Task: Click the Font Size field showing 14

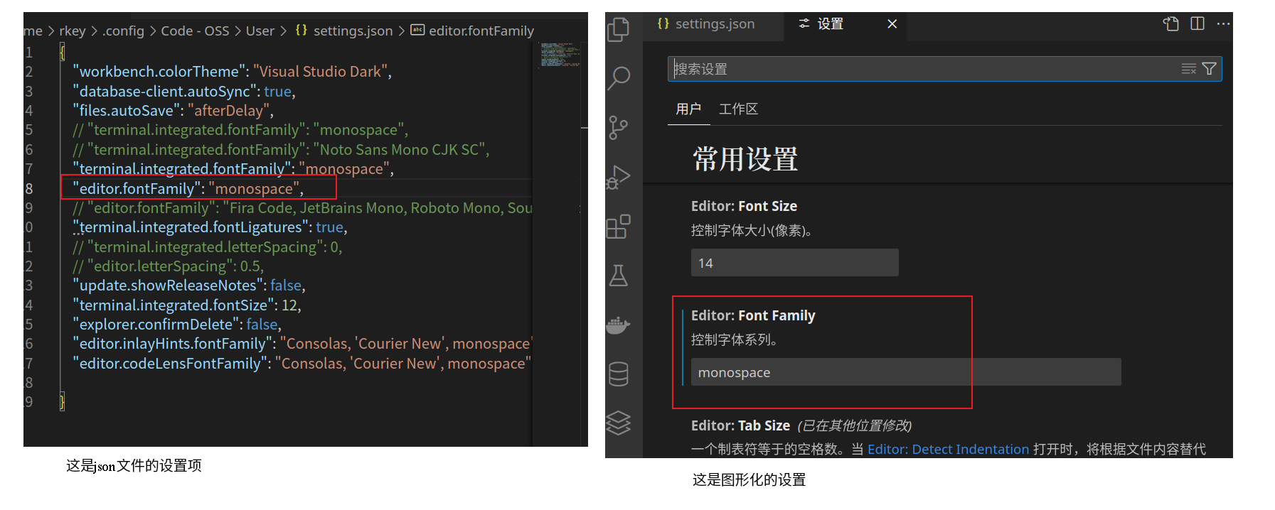Action: pos(794,263)
